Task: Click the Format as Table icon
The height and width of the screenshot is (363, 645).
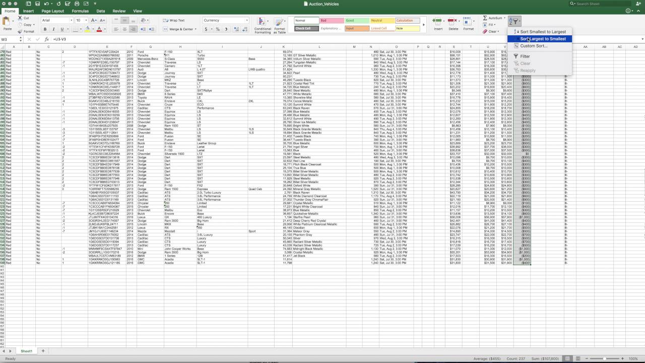Action: [x=279, y=21]
